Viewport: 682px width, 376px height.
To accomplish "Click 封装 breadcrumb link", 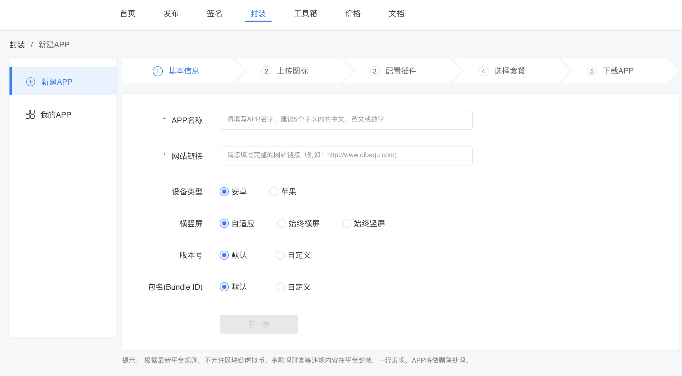I will click(17, 45).
